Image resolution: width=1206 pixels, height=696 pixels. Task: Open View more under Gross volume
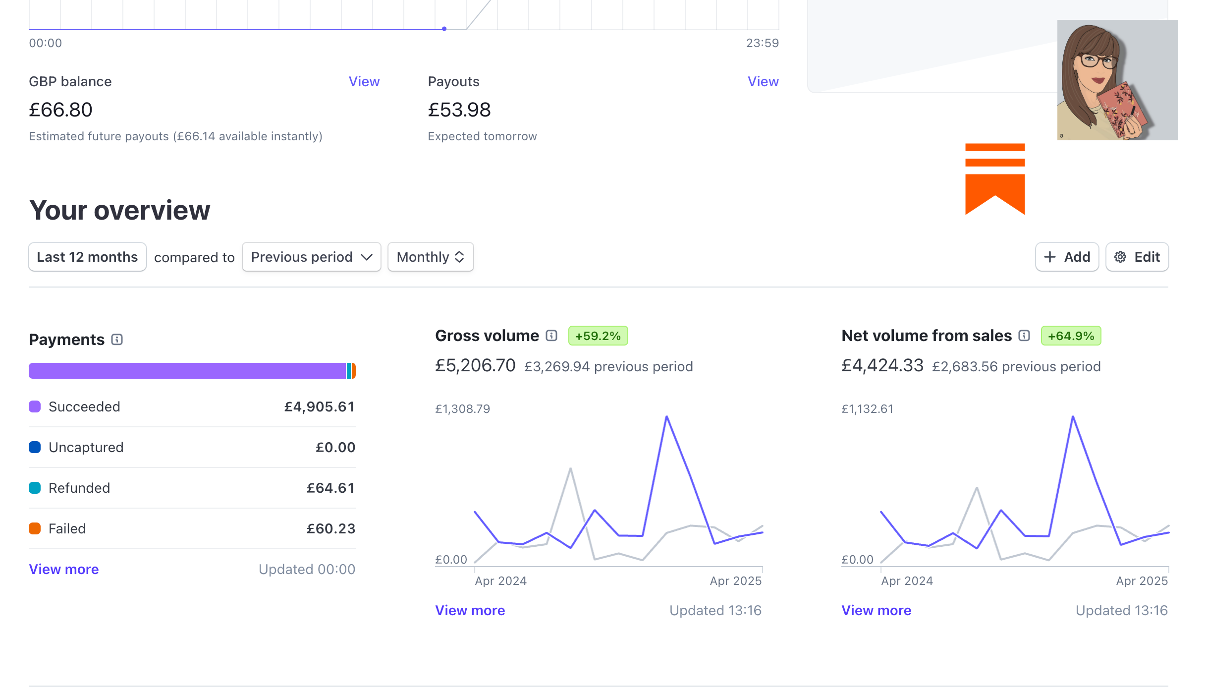coord(470,610)
